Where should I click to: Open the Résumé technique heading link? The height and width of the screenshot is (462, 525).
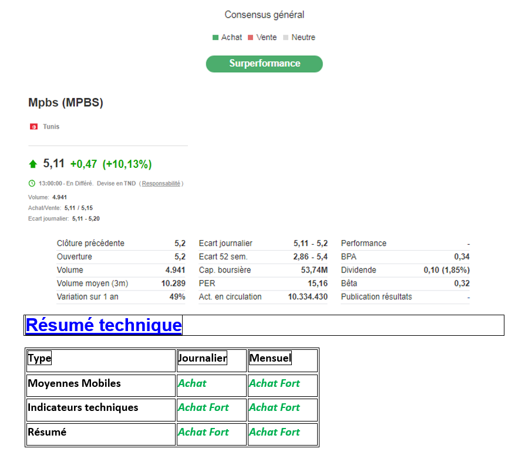click(103, 325)
